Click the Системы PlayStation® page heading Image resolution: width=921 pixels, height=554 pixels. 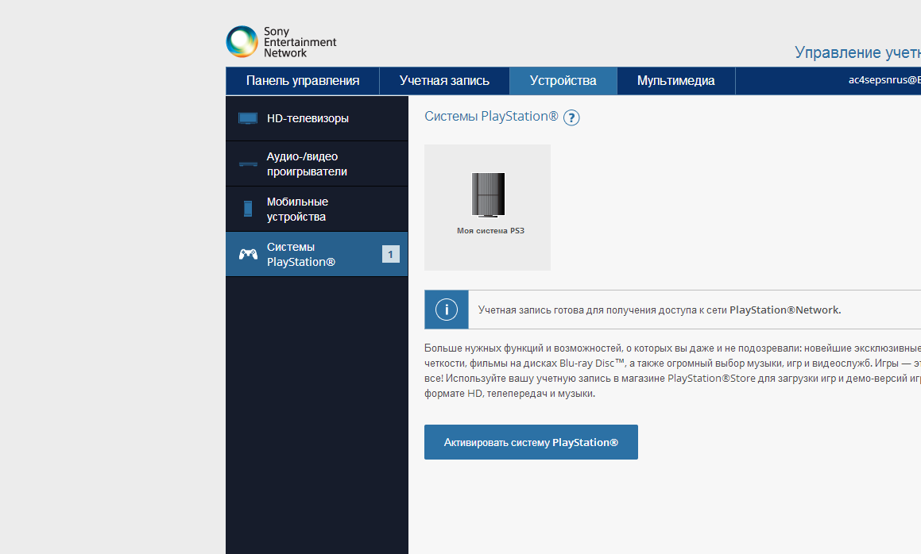tap(491, 116)
